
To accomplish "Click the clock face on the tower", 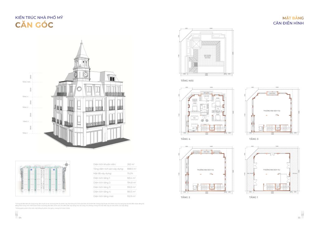I will [85, 74].
